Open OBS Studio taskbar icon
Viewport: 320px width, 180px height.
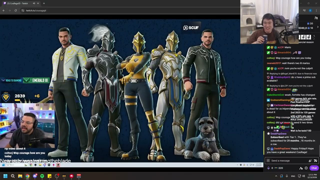57,176
